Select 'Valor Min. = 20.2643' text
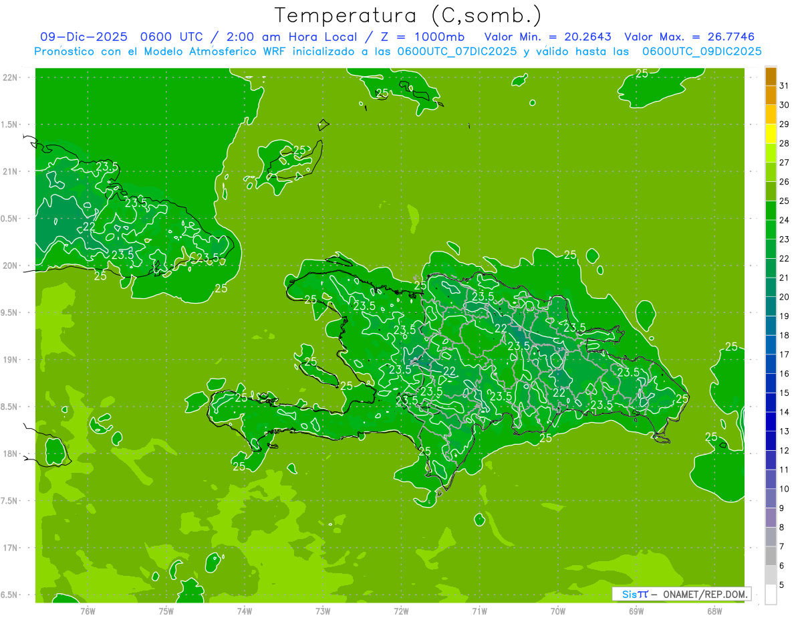The image size is (802, 620). click(547, 37)
